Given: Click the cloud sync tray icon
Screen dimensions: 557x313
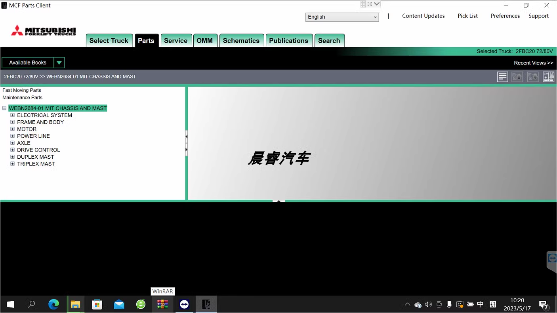Looking at the screenshot, I should click(x=418, y=305).
